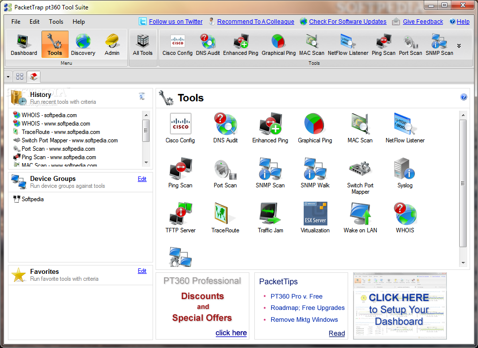Select the orange Tools ribbon button
The height and width of the screenshot is (348, 478).
pyautogui.click(x=55, y=44)
